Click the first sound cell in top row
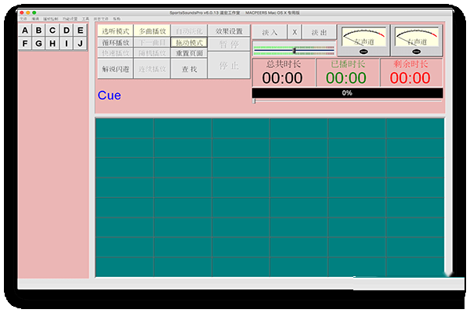This screenshot has width=470, height=313. click(x=125, y=128)
